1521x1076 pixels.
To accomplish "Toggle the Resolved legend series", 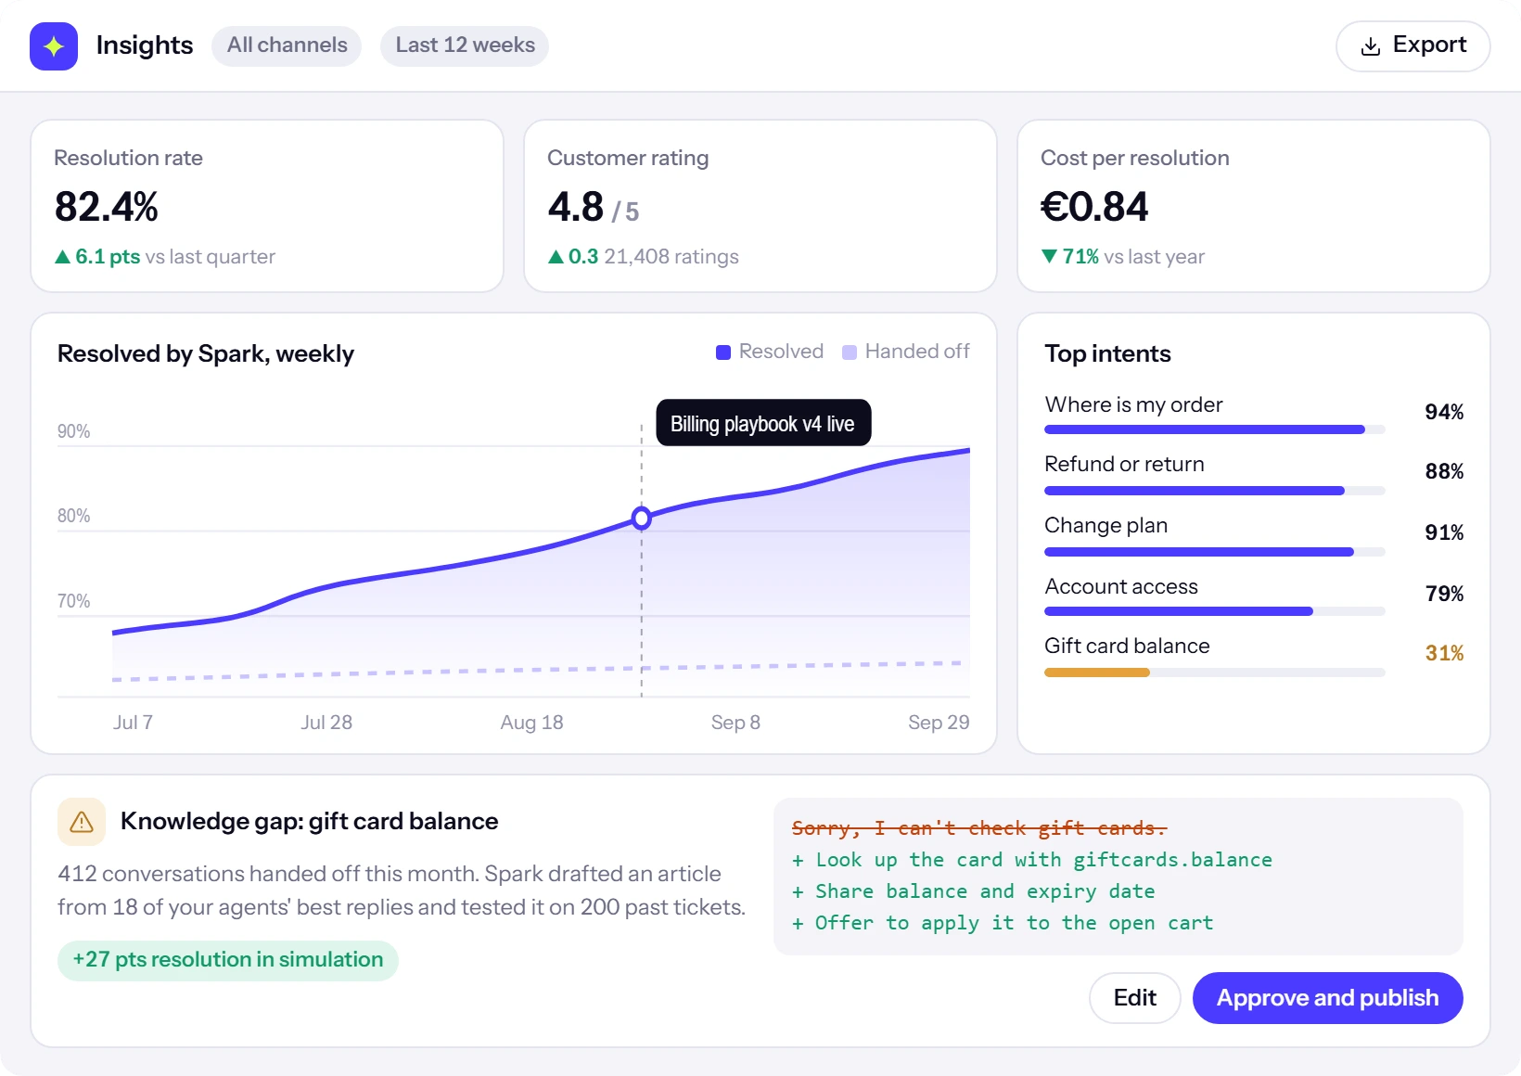I will pos(770,352).
